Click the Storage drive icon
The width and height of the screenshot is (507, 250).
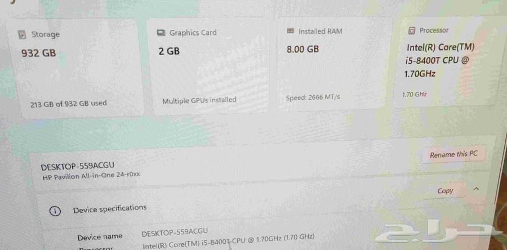[x=22, y=35]
